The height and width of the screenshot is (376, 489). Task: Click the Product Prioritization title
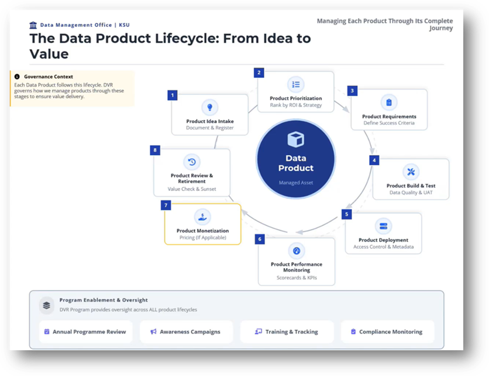295,98
